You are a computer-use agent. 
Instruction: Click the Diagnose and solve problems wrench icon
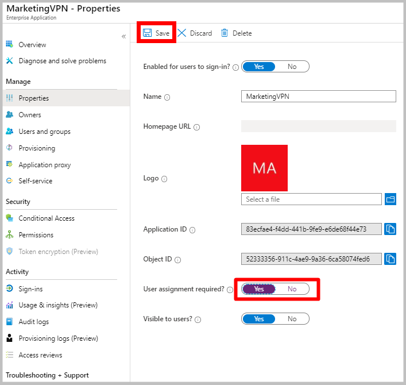(x=10, y=61)
